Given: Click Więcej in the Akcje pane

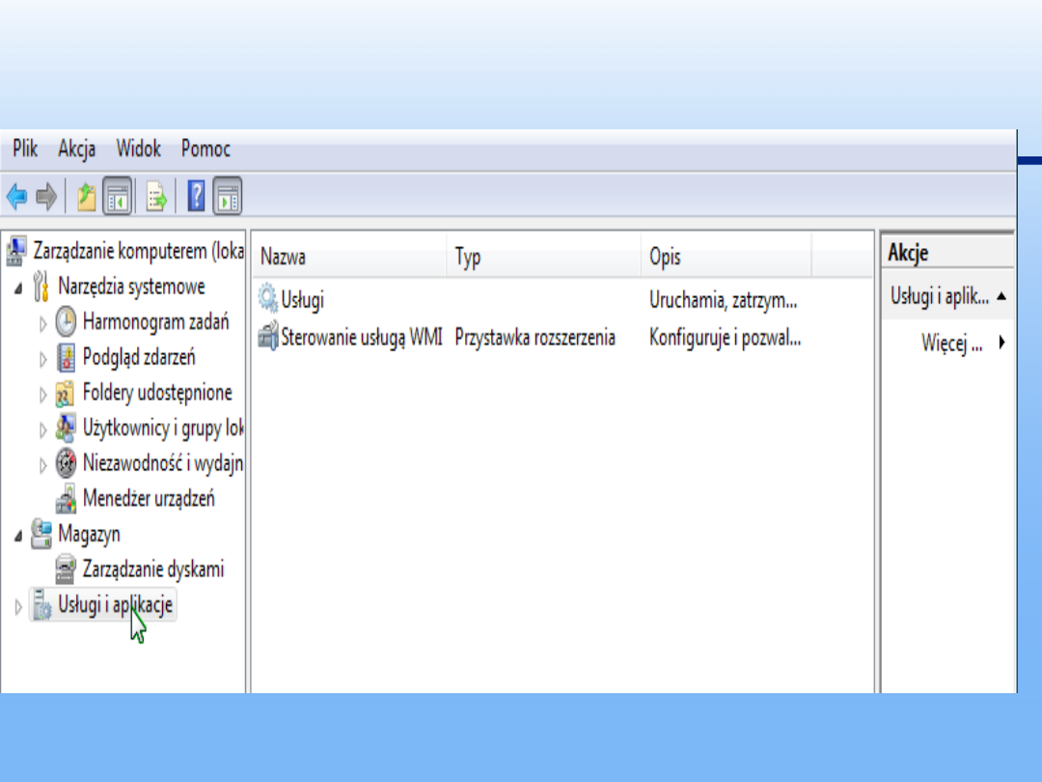Looking at the screenshot, I should click(951, 343).
